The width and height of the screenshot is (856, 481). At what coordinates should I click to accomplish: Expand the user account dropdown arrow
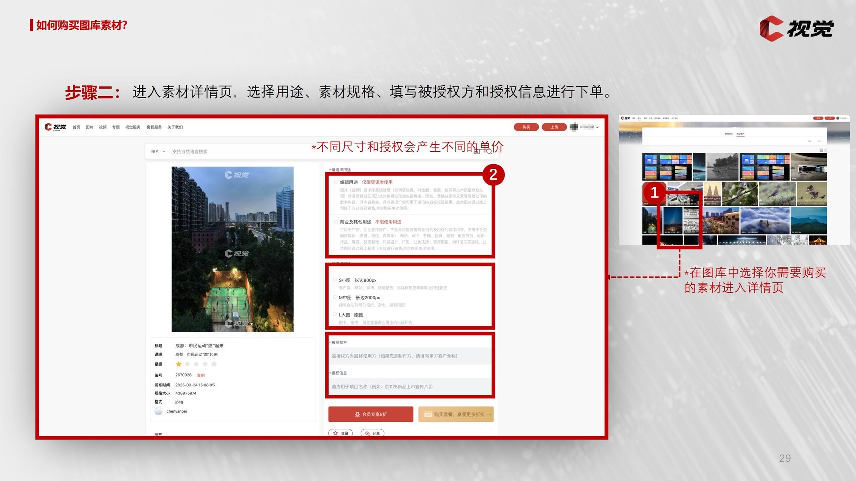[597, 127]
